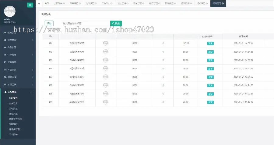Click the chat icon beside 微信设置
Image resolution: width=274 pixels, height=145 pixels.
(x=5, y=77)
